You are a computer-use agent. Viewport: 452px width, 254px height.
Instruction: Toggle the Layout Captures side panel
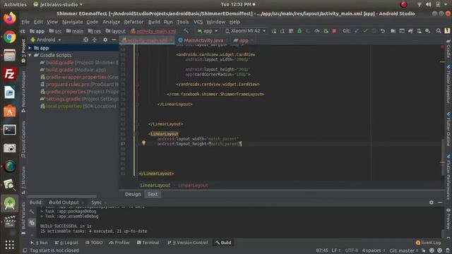pyautogui.click(x=23, y=139)
